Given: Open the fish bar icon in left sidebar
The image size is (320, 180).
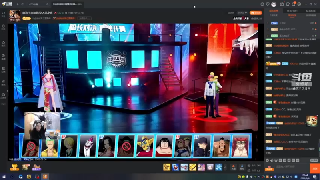Looking at the screenshot, I should (x=3, y=83).
